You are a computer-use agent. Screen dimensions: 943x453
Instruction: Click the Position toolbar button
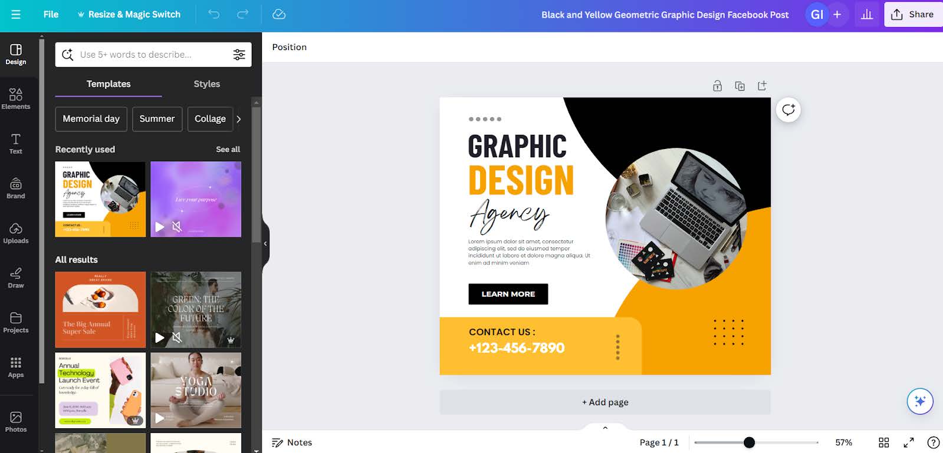click(289, 47)
